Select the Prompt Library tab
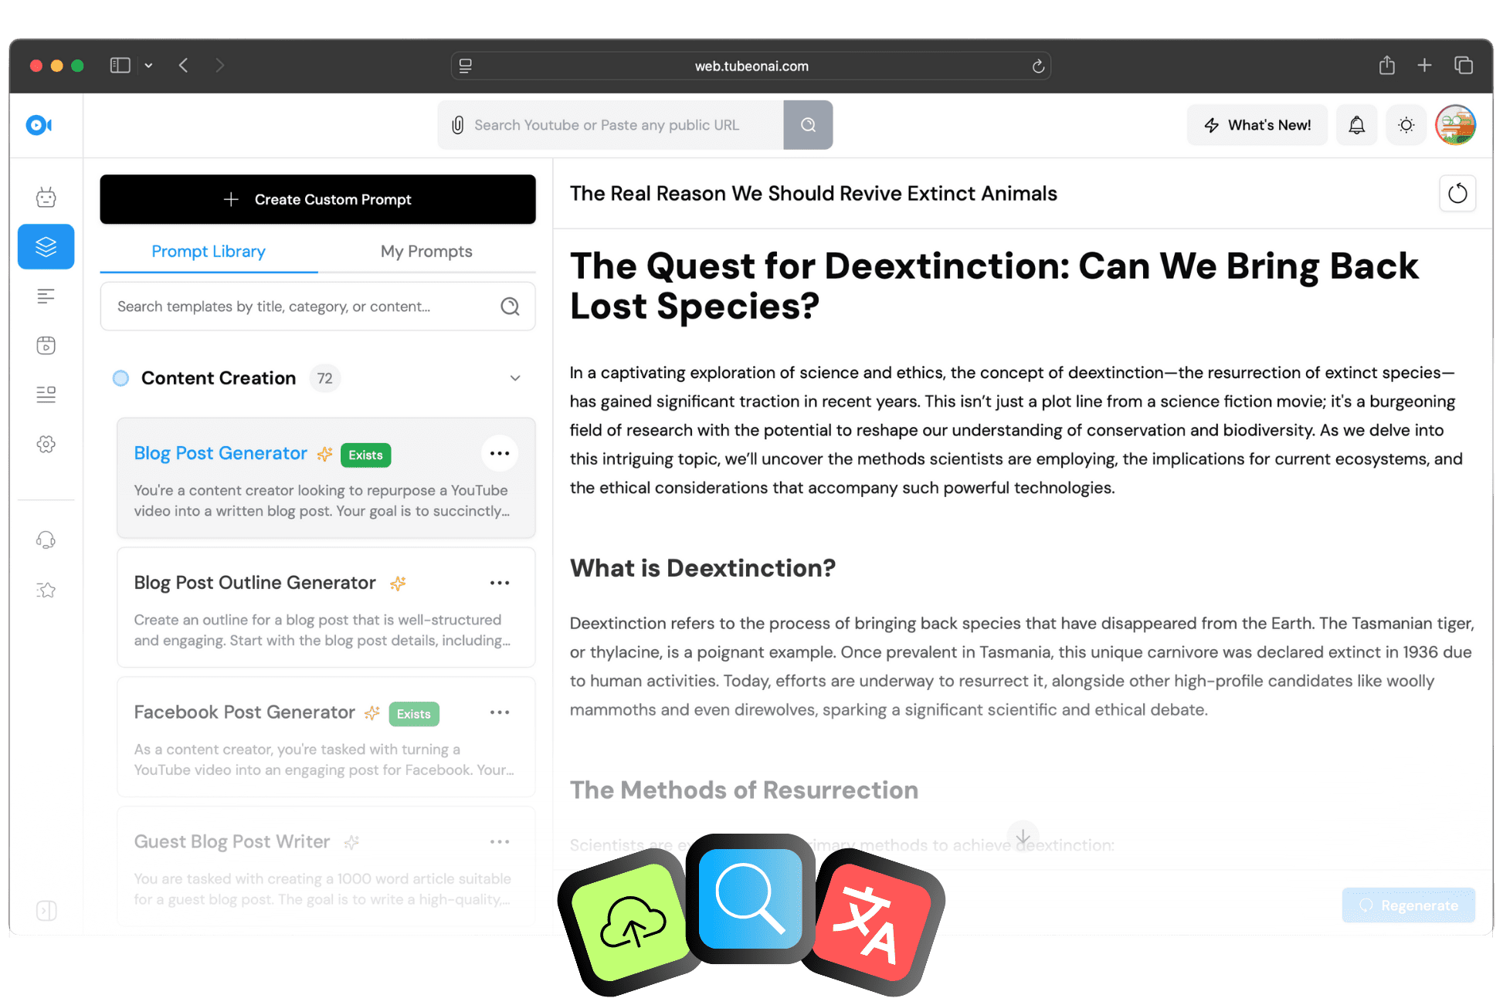Screen dimensions: 1503x1005 tap(209, 252)
